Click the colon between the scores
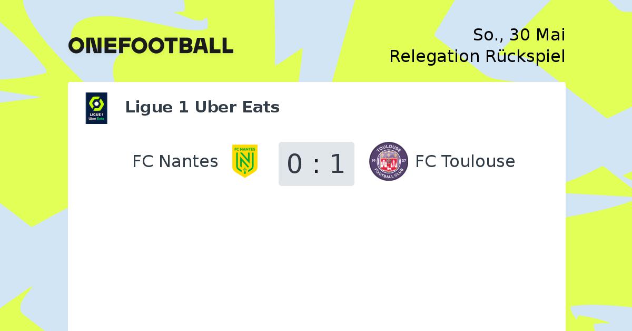 pos(316,165)
